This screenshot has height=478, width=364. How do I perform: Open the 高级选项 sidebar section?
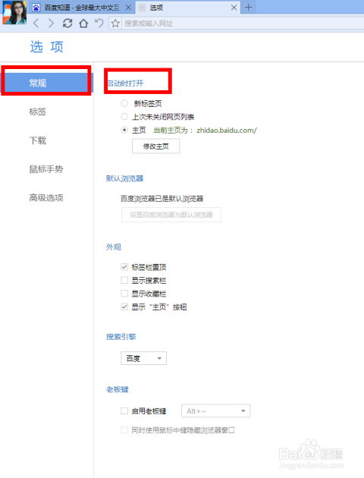(46, 198)
